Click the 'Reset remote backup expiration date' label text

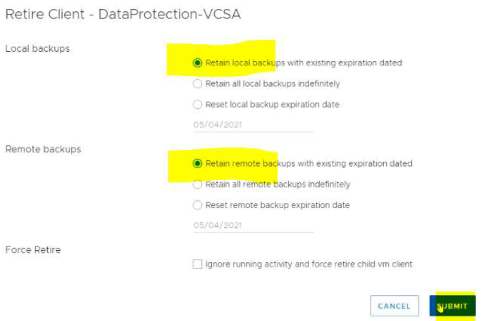(x=277, y=205)
